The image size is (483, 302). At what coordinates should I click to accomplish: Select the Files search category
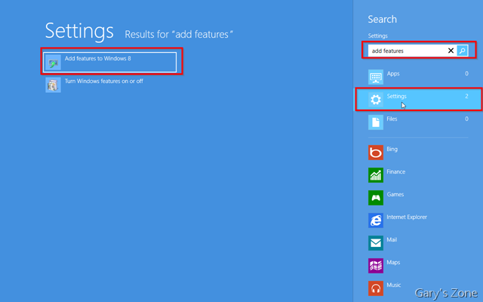point(418,122)
